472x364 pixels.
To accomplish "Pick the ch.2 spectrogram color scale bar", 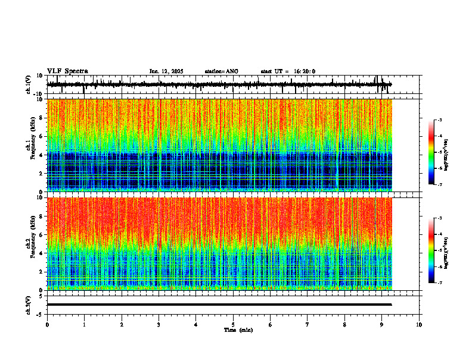I will (x=431, y=250).
